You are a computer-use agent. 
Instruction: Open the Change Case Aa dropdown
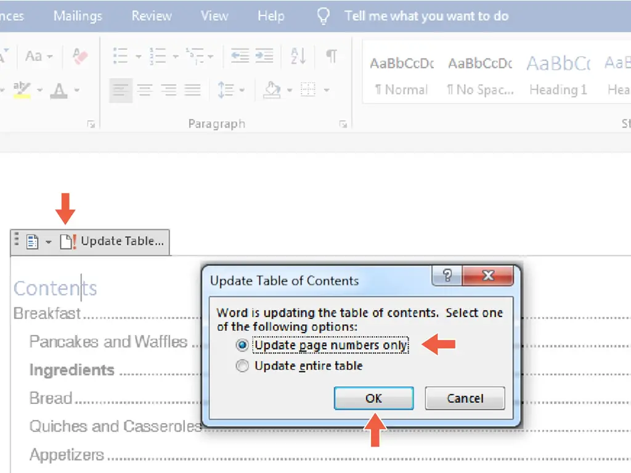tap(38, 57)
